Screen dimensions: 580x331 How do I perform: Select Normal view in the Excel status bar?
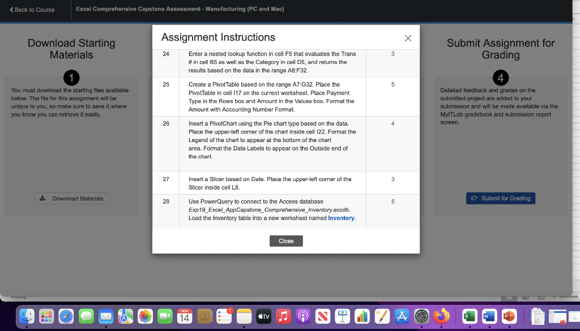[509, 295]
